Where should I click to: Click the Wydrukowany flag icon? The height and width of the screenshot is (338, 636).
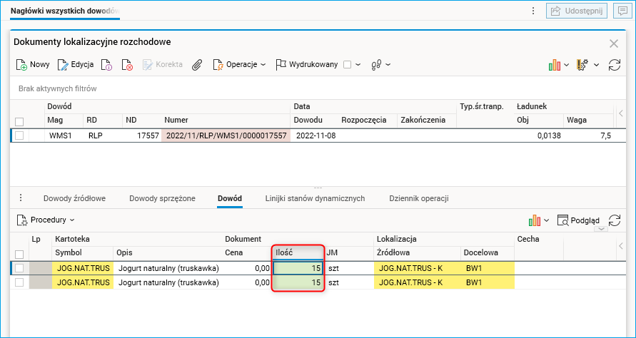281,64
